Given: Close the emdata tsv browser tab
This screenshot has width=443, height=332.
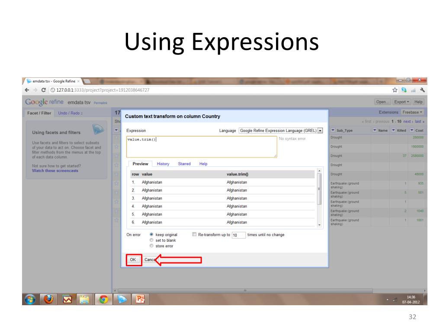Looking at the screenshot, I should (79, 81).
